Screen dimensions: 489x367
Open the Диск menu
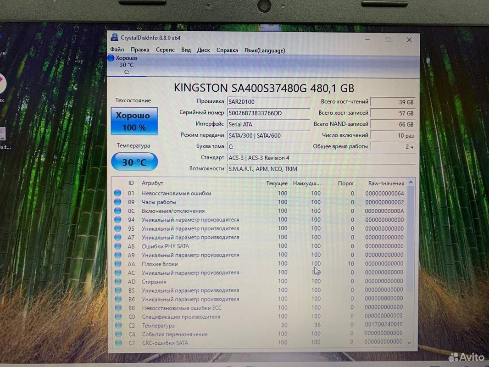203,50
